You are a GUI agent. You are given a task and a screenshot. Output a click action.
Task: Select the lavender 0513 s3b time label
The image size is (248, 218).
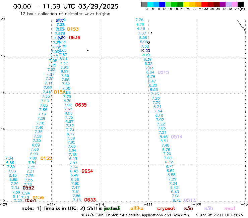190,200
